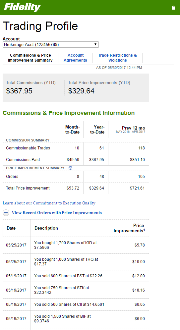Click the Total Commissions YTD amount
Viewport: 180px width, 330px height.
coord(19,91)
